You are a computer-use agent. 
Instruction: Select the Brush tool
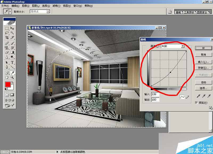coord(12,43)
